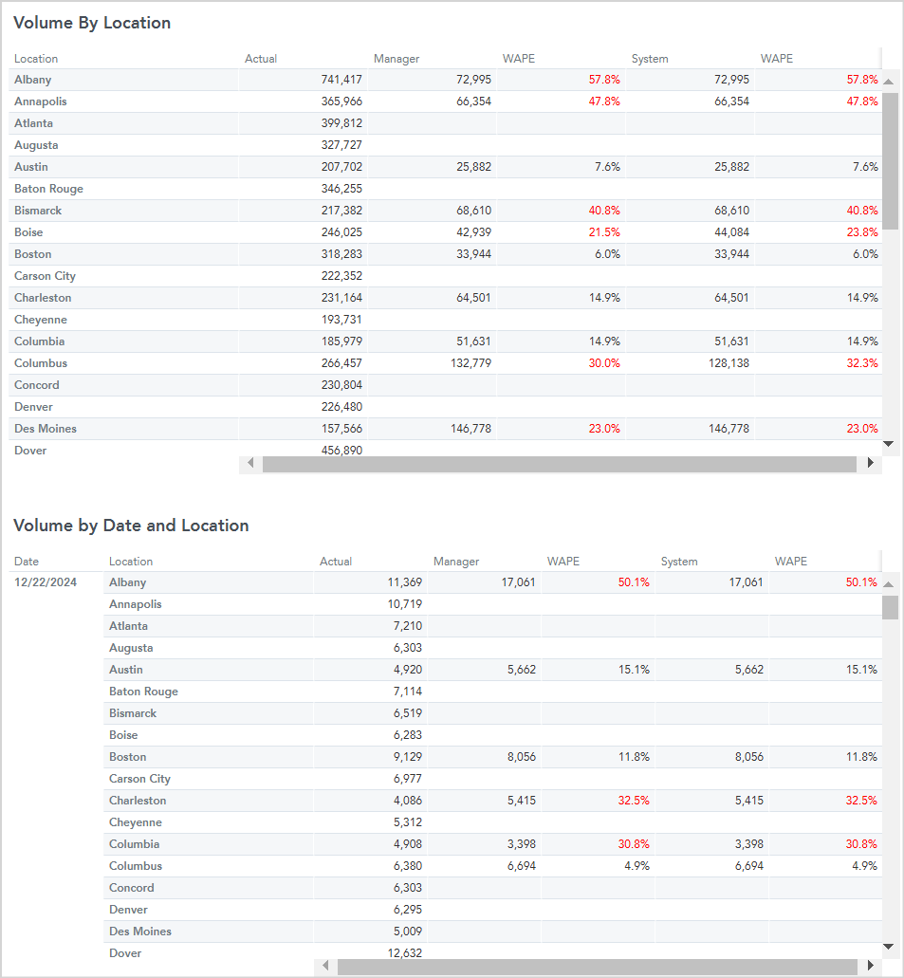904x978 pixels.
Task: Click the bottom table's scroll down arrow
Action: pyautogui.click(x=889, y=947)
